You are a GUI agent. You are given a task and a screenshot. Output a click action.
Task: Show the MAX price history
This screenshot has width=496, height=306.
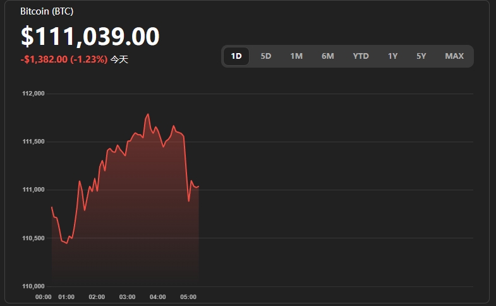[454, 56]
